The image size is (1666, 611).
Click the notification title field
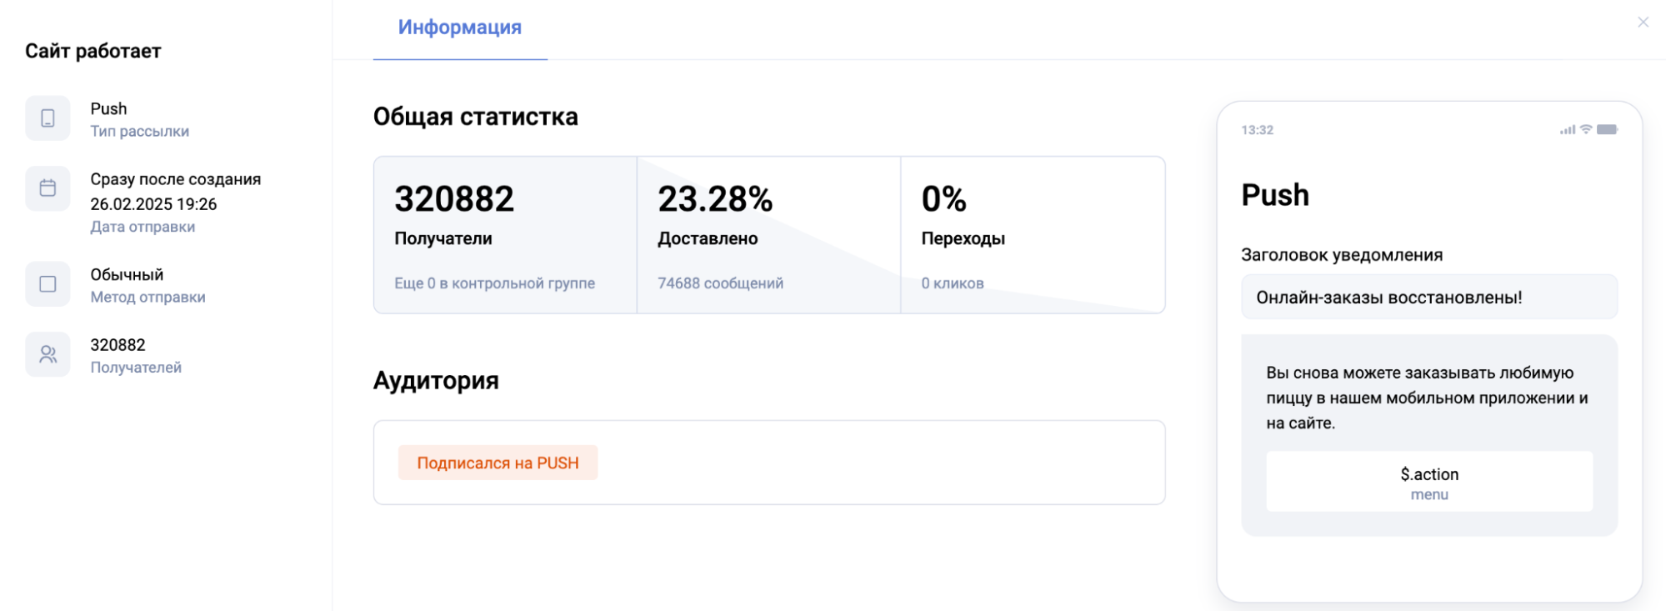click(1428, 298)
